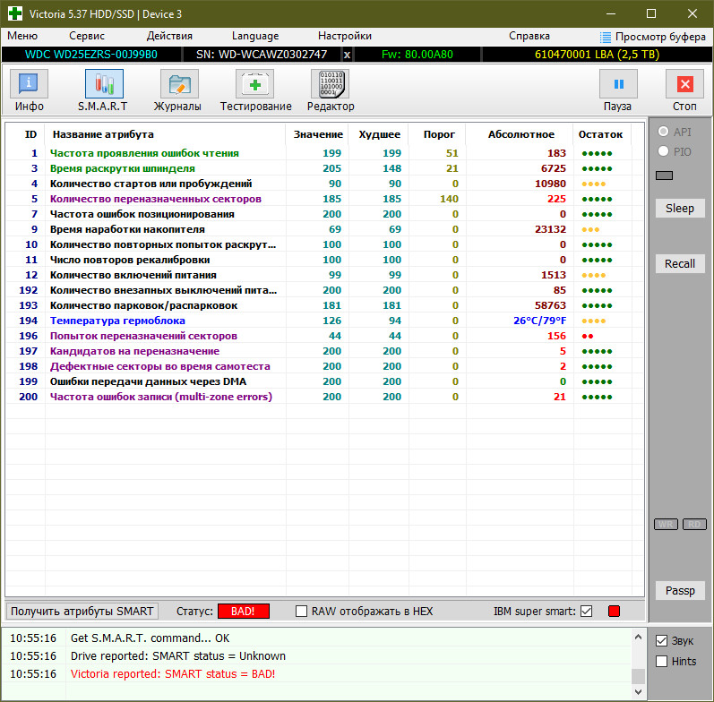Click Получить атрибуты SMART button
The image size is (714, 702).
(x=82, y=612)
